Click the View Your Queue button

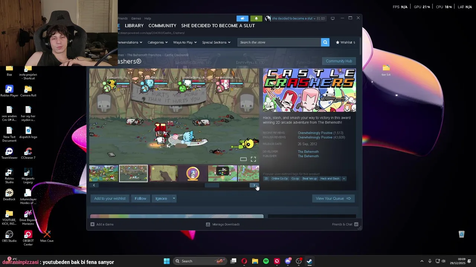pyautogui.click(x=333, y=198)
